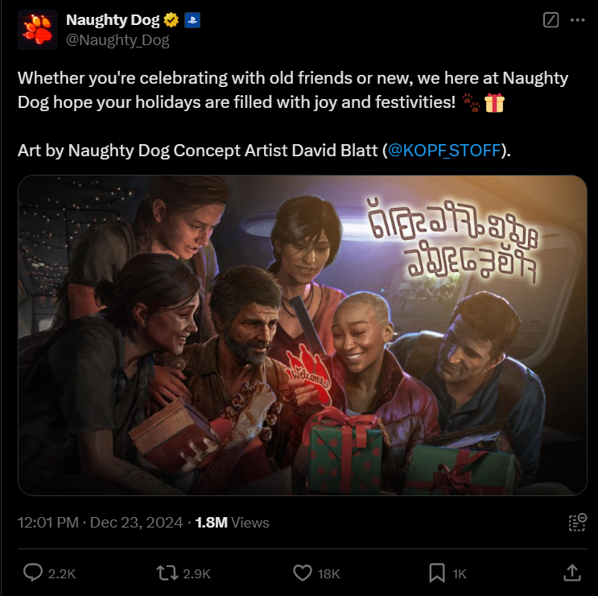The height and width of the screenshot is (596, 598).
Task: Open the Grok slash icon
Action: coord(551,20)
